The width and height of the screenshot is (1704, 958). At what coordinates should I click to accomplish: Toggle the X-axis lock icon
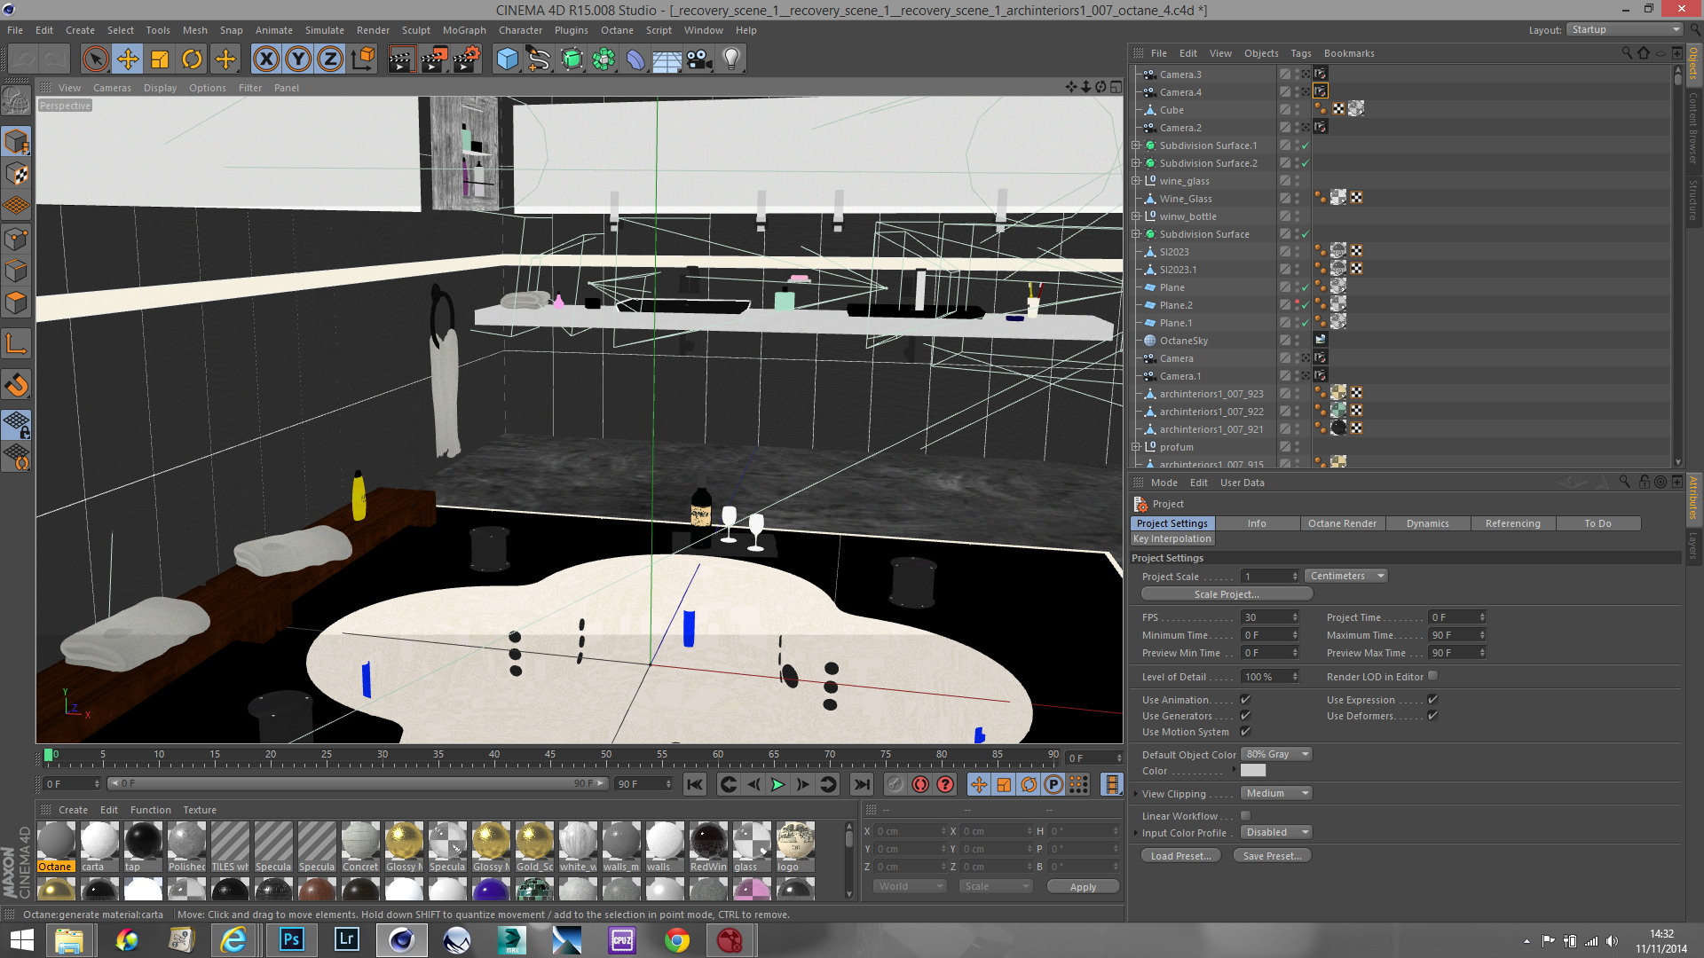pos(265,59)
